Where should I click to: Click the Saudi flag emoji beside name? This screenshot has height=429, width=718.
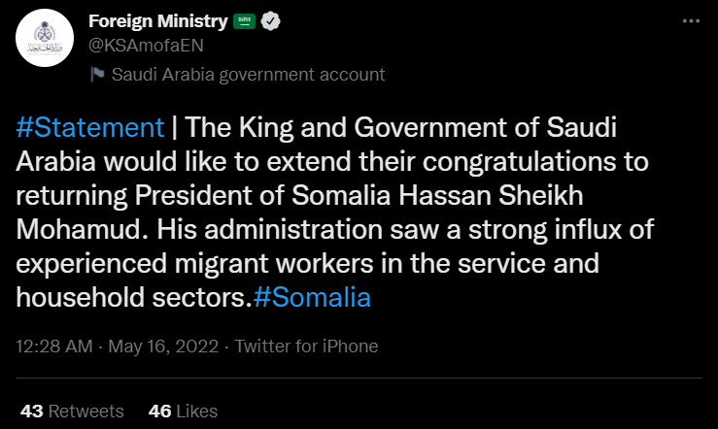coord(244,21)
